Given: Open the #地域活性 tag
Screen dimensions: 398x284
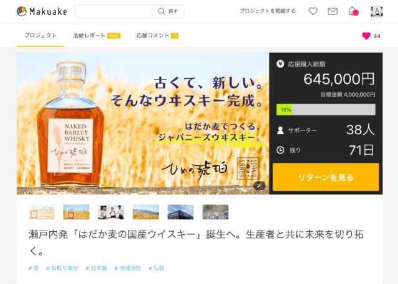Looking at the screenshot, I should click(x=127, y=268).
